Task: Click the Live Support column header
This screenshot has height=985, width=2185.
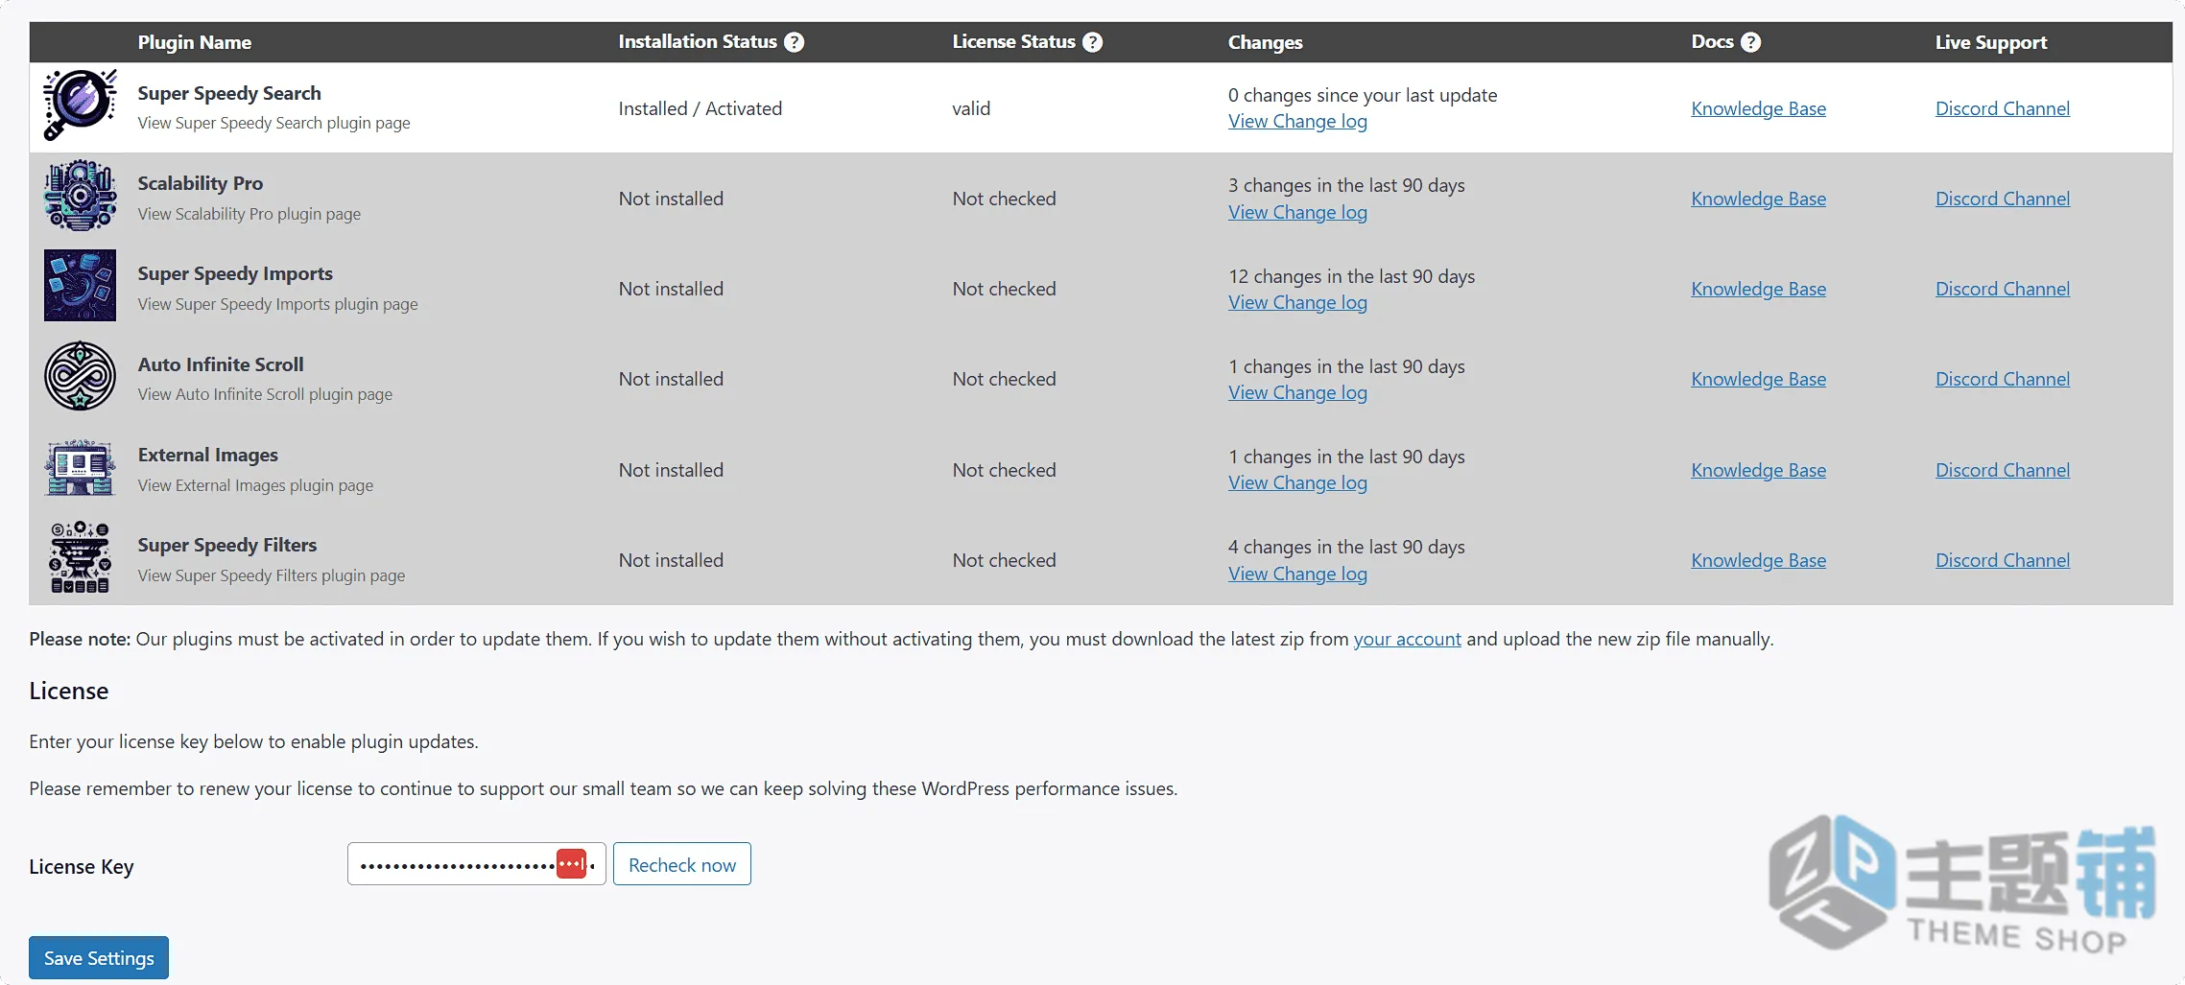Action: tap(1991, 42)
